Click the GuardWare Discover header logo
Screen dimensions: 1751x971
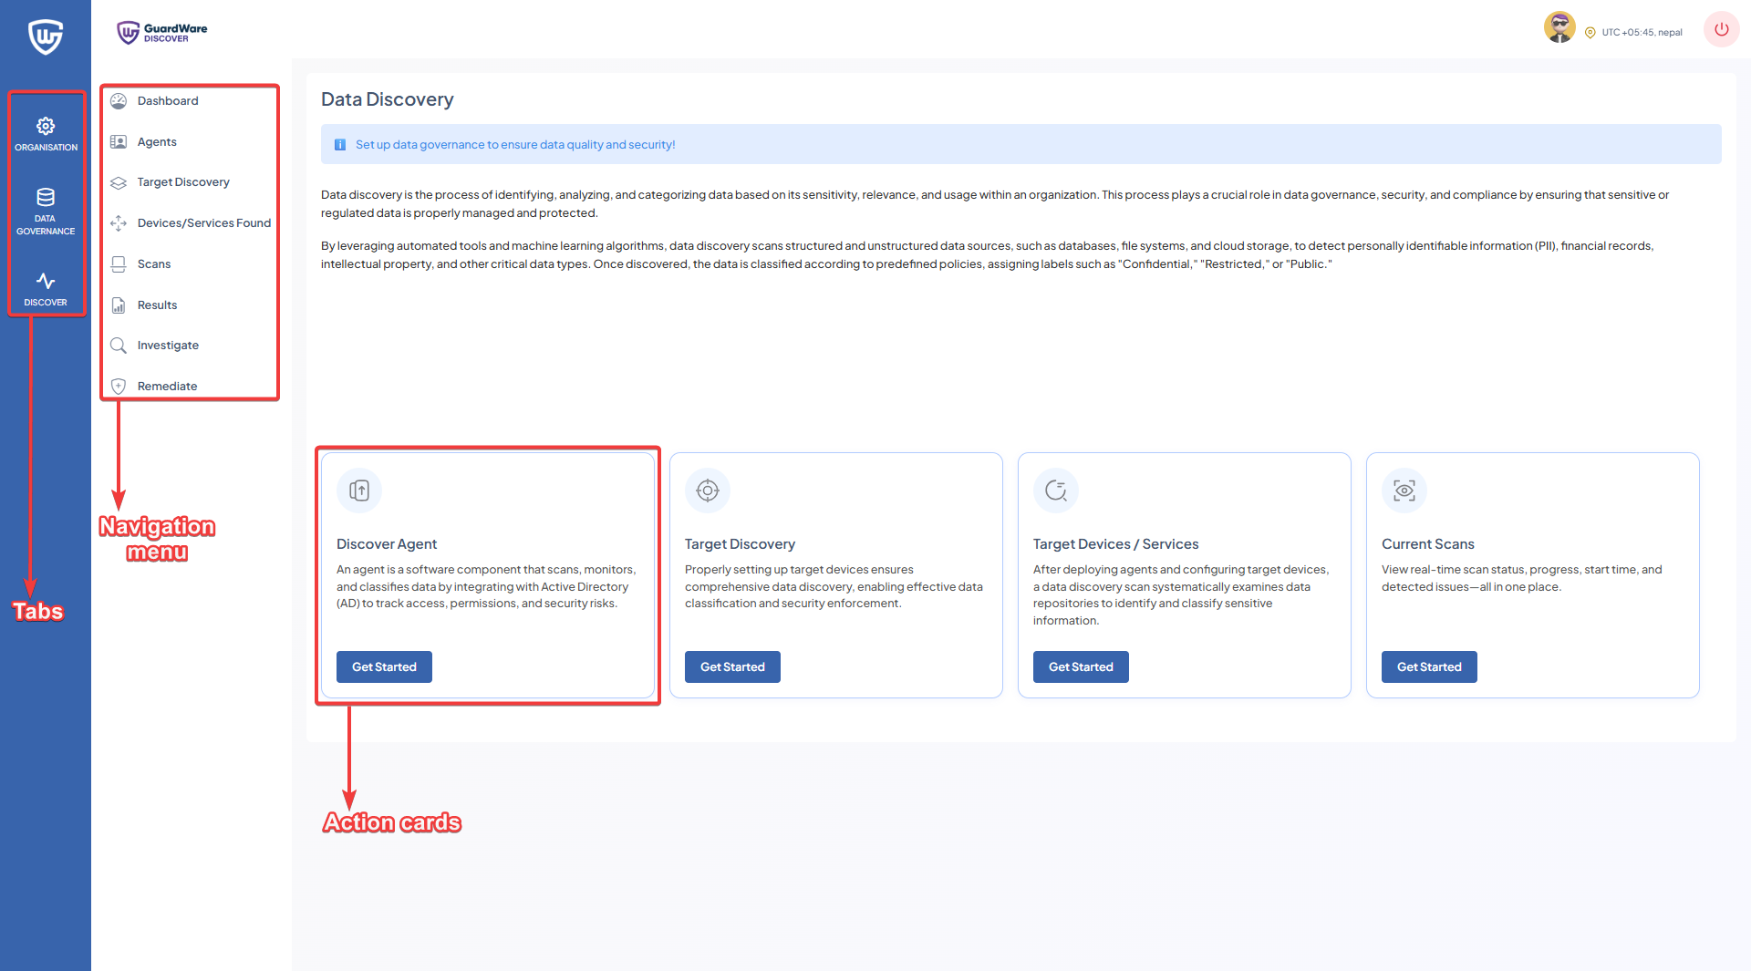(162, 33)
